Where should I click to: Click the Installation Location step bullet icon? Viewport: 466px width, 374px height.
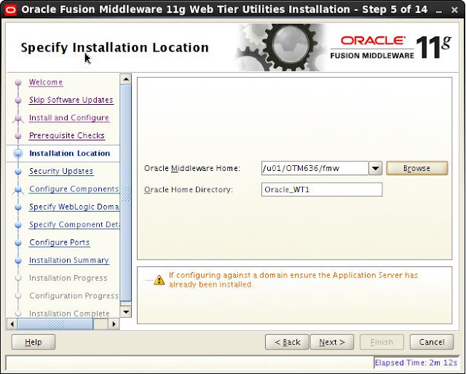click(x=18, y=154)
